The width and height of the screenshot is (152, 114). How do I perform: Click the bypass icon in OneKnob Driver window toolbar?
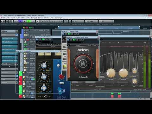(68, 40)
